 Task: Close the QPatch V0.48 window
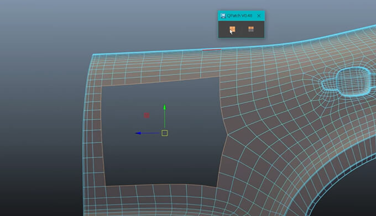point(259,16)
